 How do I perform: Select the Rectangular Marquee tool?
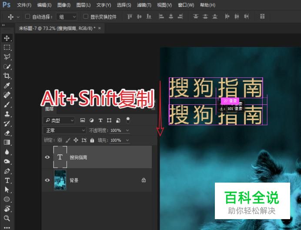tap(7, 47)
